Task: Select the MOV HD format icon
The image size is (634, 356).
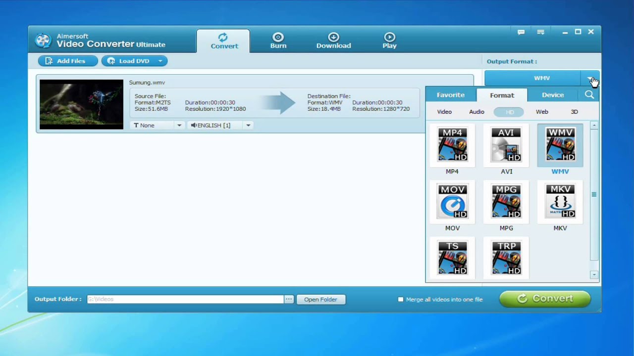Action: (452, 201)
